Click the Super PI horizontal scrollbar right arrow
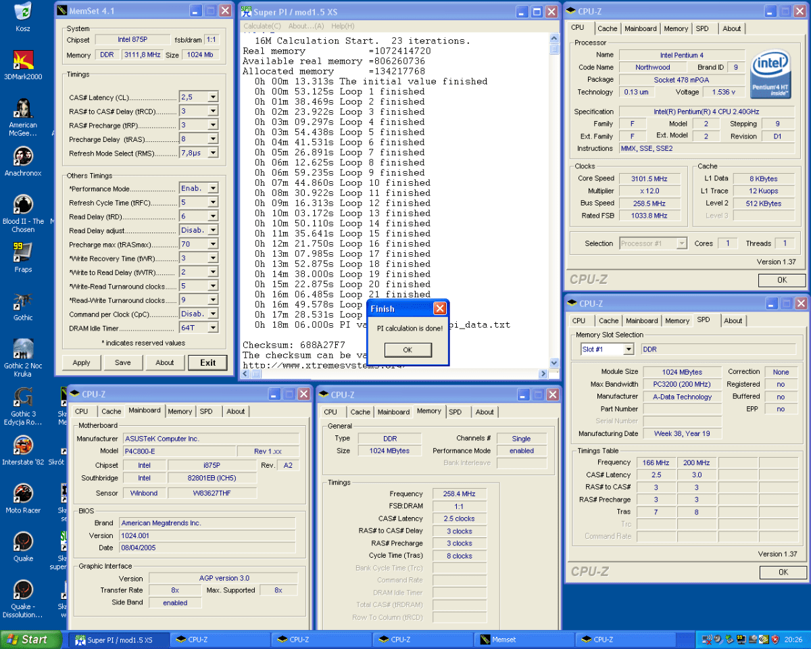This screenshot has height=649, width=811. coord(544,374)
